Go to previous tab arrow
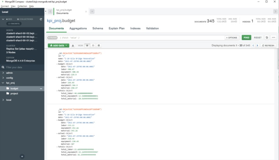 click(50, 11)
